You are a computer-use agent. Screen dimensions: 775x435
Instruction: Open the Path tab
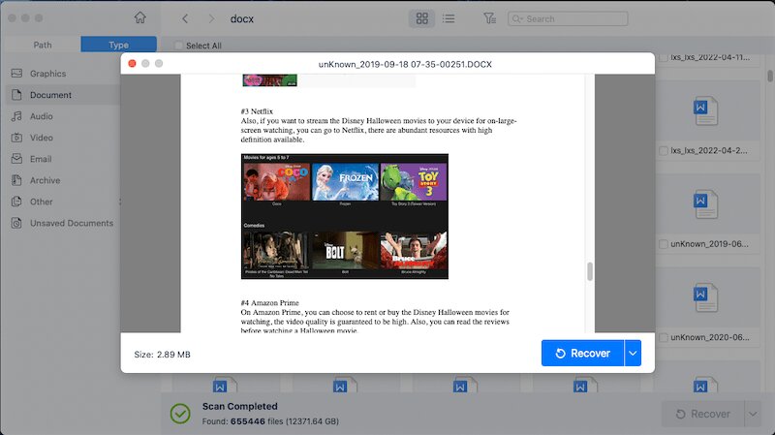tap(42, 45)
